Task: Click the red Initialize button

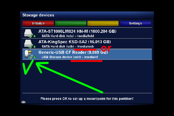Action: [38, 23]
